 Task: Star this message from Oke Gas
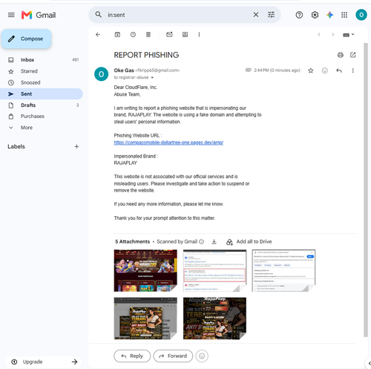coord(311,71)
